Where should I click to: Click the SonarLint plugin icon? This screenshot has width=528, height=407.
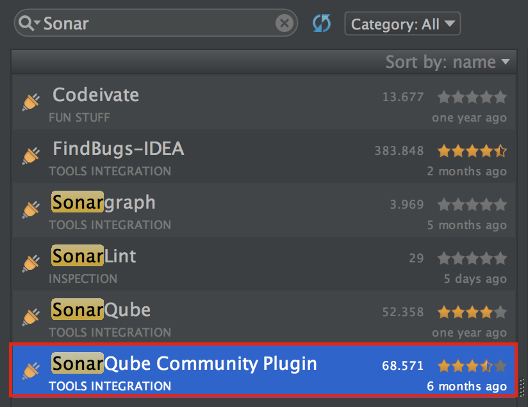click(x=31, y=264)
